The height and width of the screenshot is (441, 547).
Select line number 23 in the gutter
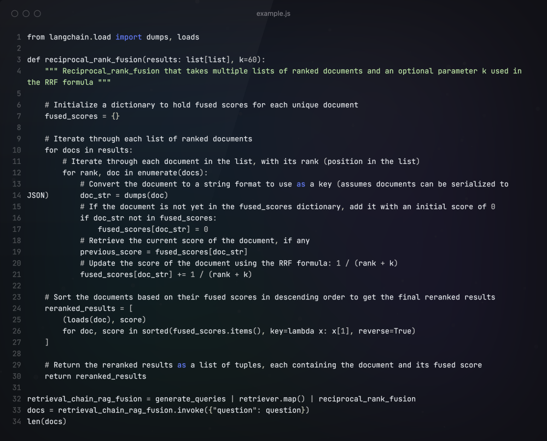(x=16, y=297)
